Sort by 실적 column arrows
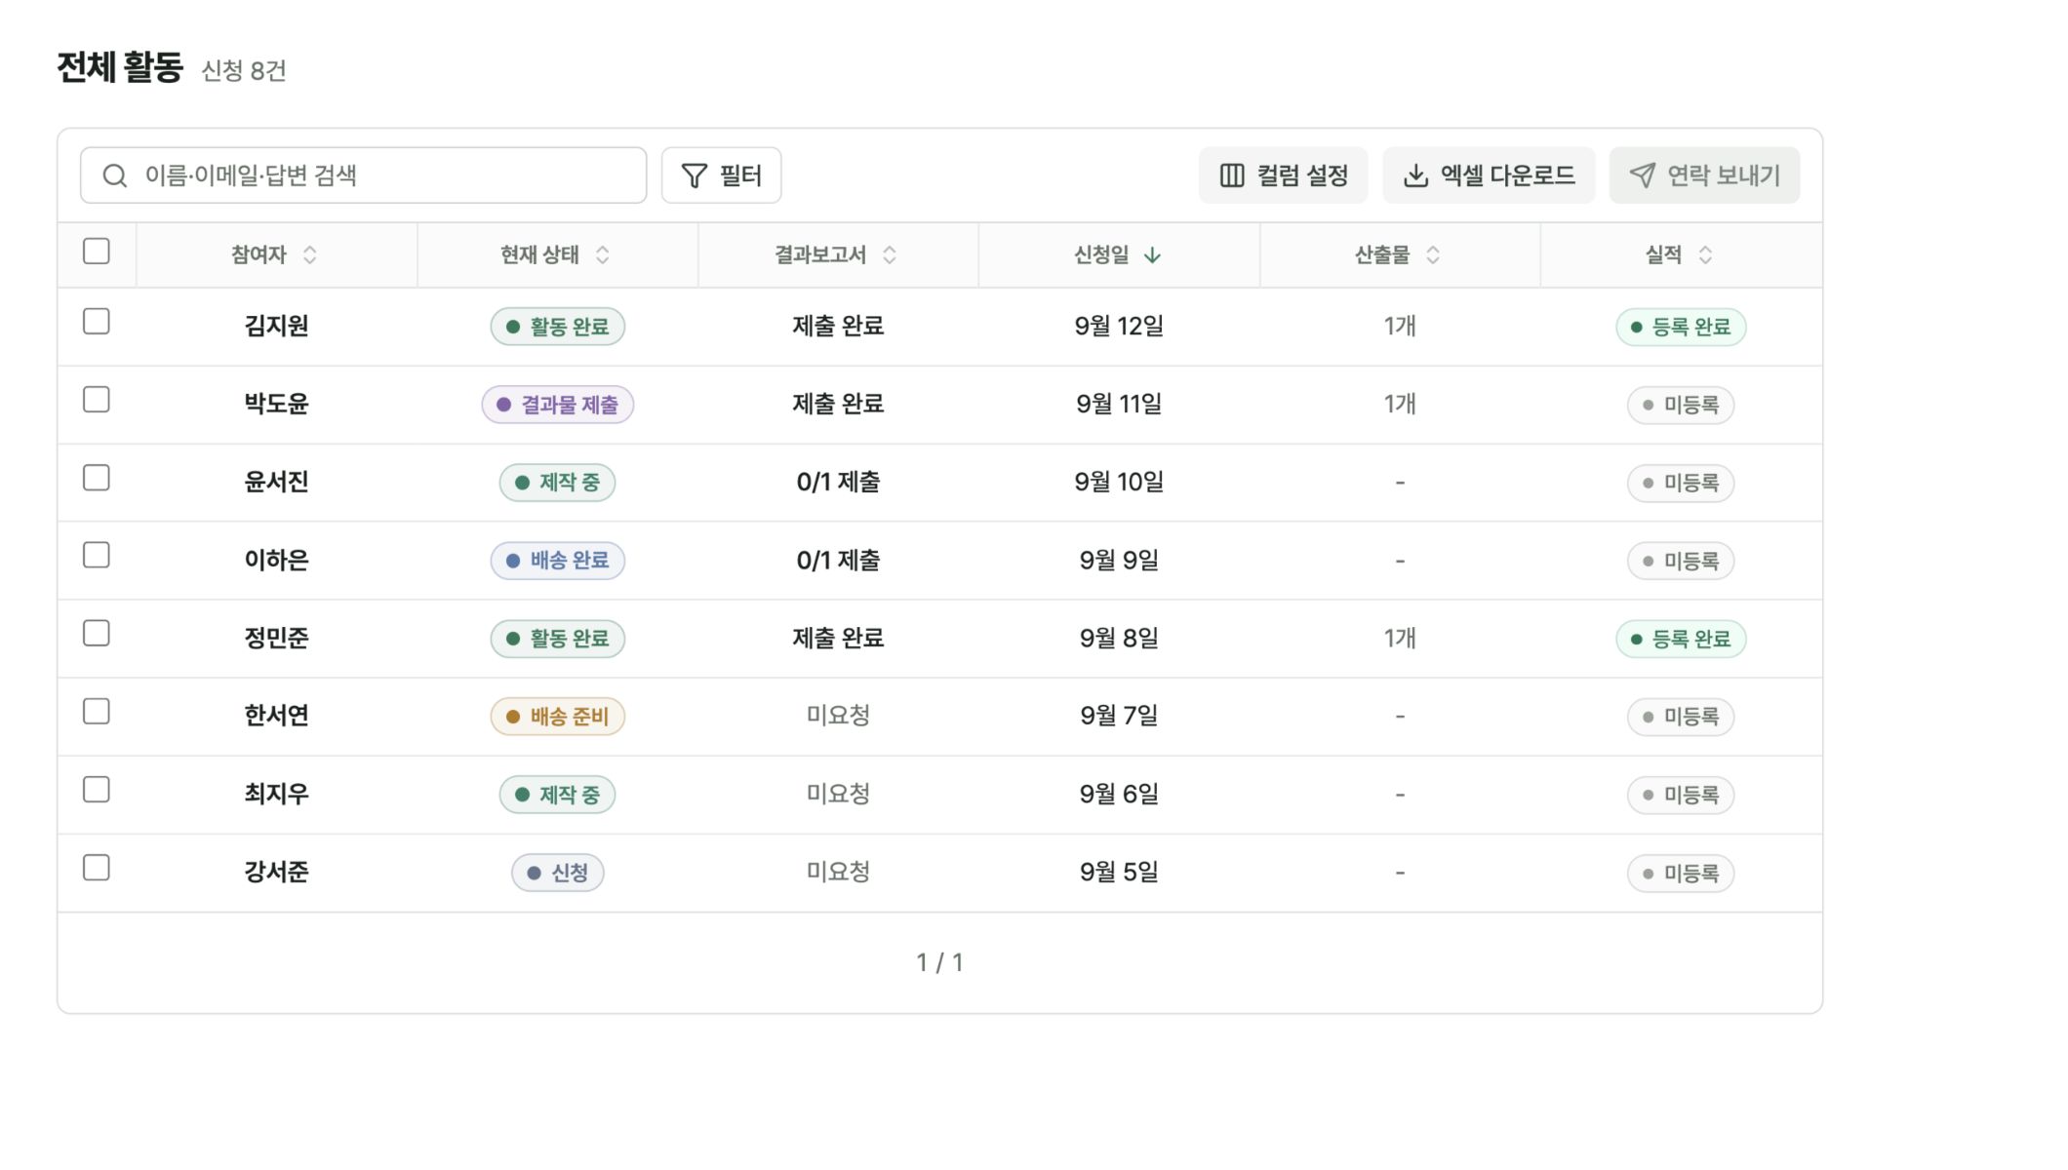The width and height of the screenshot is (2068, 1170). point(1705,255)
